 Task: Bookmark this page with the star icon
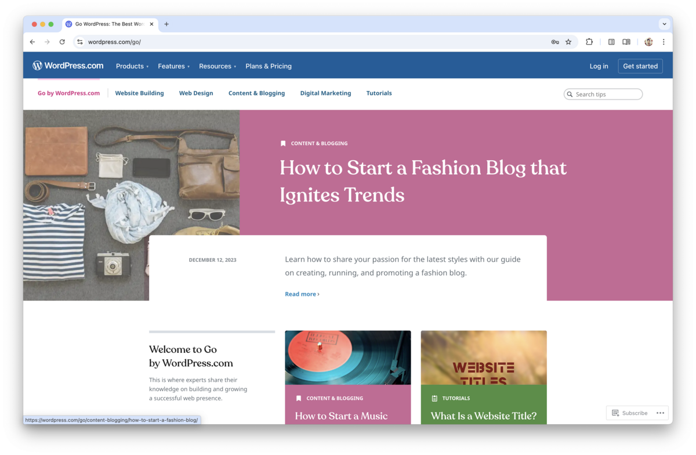[568, 42]
